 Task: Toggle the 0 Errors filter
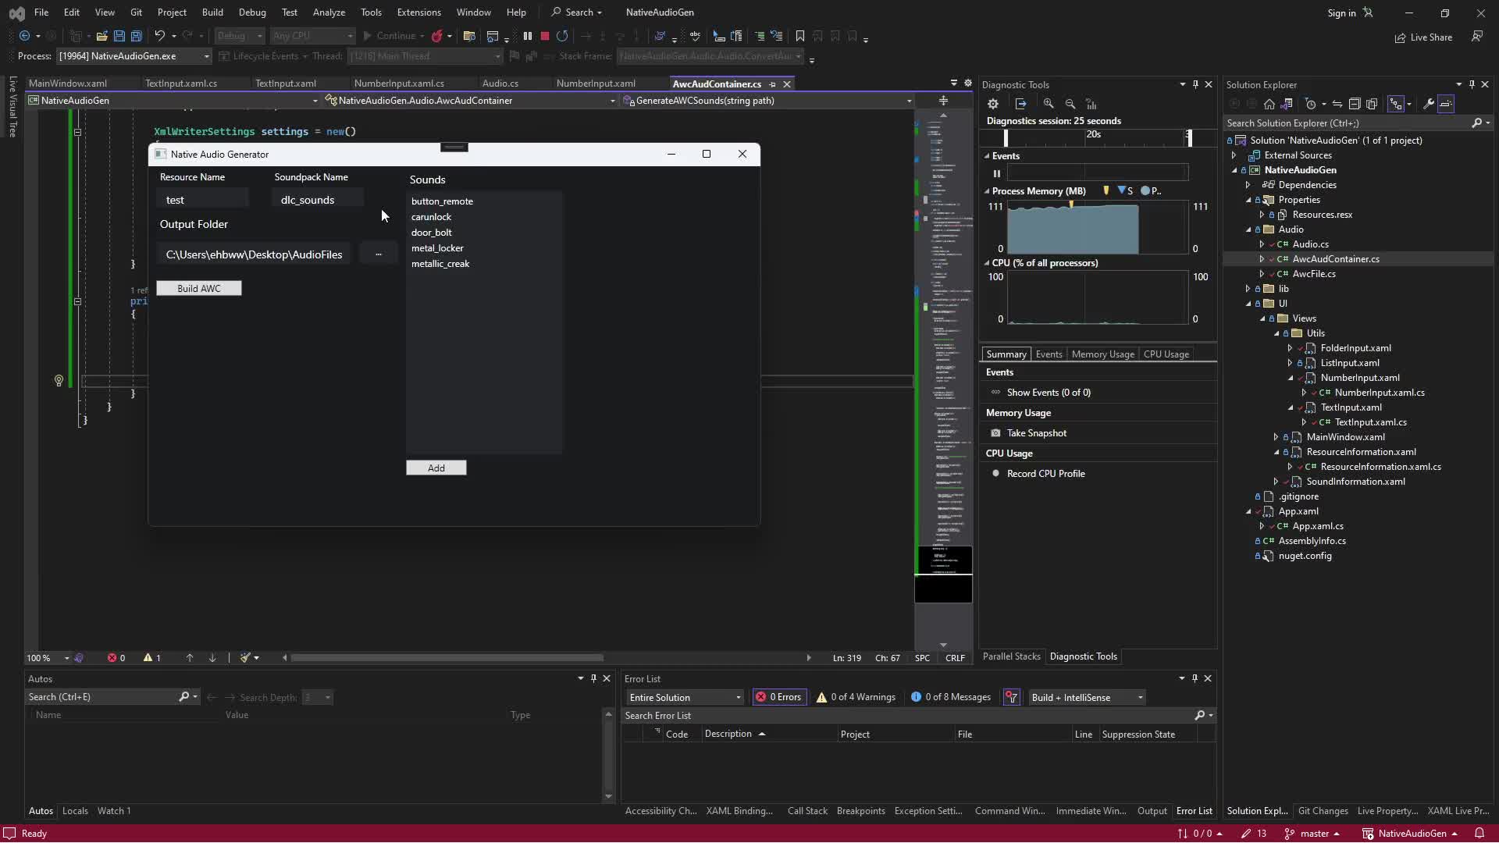click(778, 698)
